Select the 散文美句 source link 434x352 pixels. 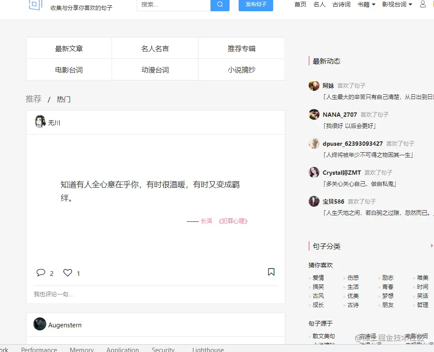[324, 336]
